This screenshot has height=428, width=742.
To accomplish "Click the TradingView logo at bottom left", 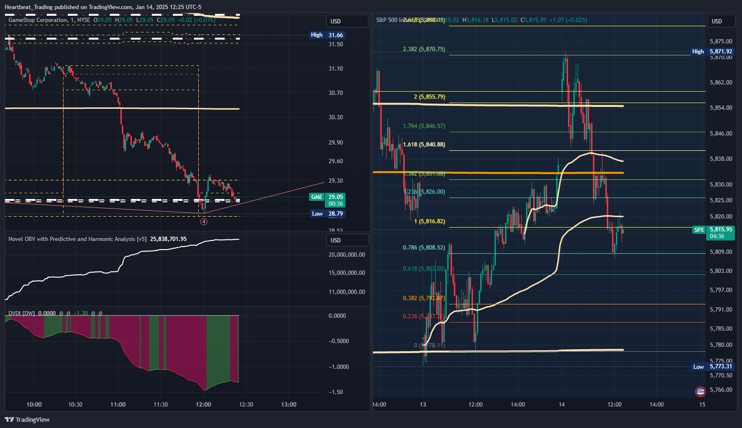I will coord(27,419).
